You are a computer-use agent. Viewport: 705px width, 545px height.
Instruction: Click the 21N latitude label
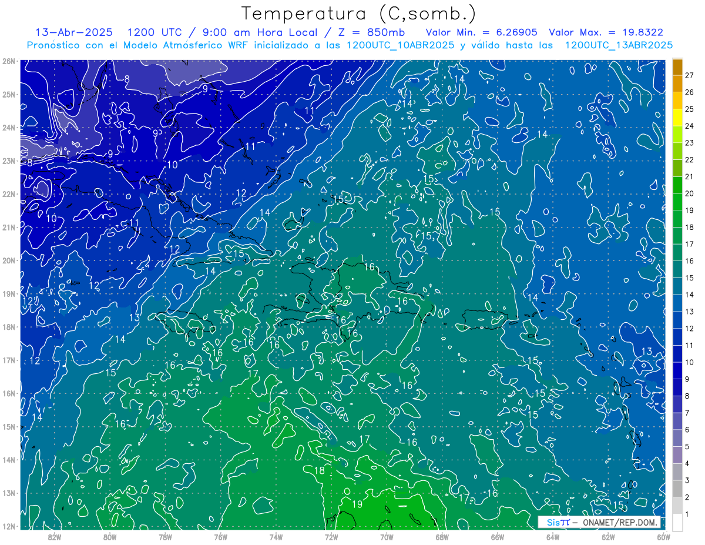coord(8,227)
